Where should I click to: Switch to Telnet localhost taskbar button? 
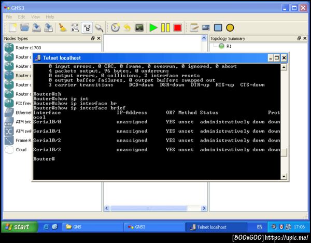coord(216,227)
